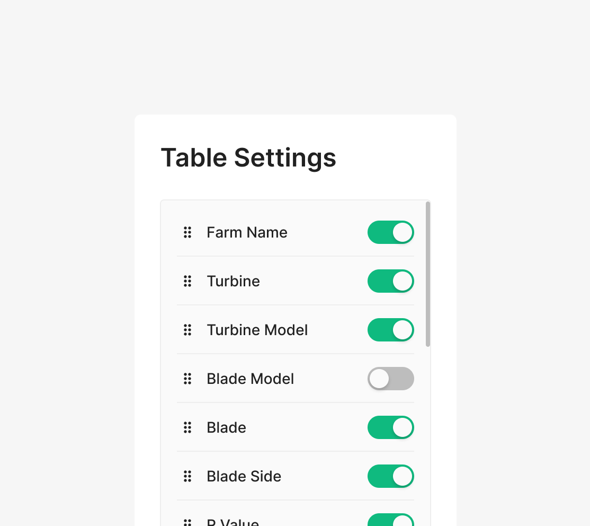Select the Turbine Model row label
The height and width of the screenshot is (526, 590).
257,330
